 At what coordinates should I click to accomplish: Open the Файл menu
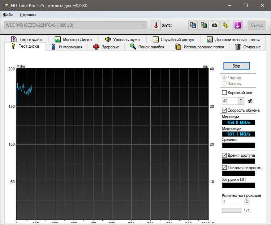pyautogui.click(x=8, y=15)
